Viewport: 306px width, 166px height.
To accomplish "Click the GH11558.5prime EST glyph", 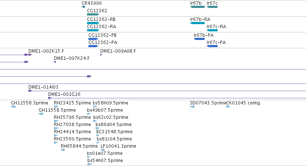I will (41, 114).
